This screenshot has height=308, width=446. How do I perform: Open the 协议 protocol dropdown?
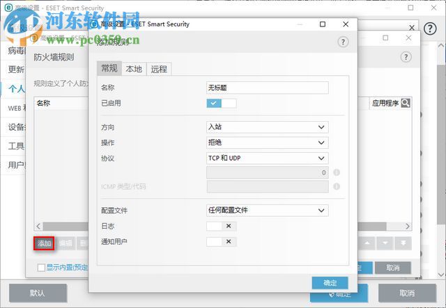tap(268, 158)
